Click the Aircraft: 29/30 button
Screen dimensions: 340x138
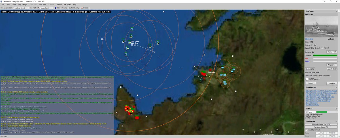(332, 69)
